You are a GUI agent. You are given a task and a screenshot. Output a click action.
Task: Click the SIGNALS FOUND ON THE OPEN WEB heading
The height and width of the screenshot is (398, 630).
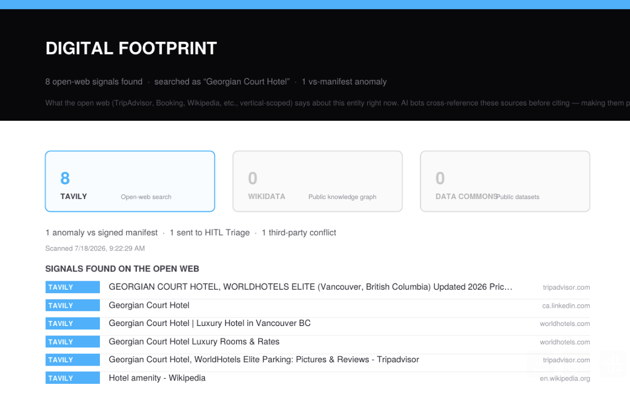(x=122, y=269)
